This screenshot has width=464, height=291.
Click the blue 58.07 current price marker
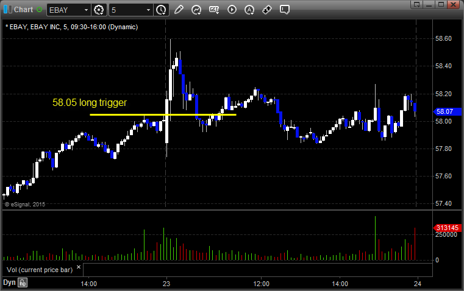447,111
